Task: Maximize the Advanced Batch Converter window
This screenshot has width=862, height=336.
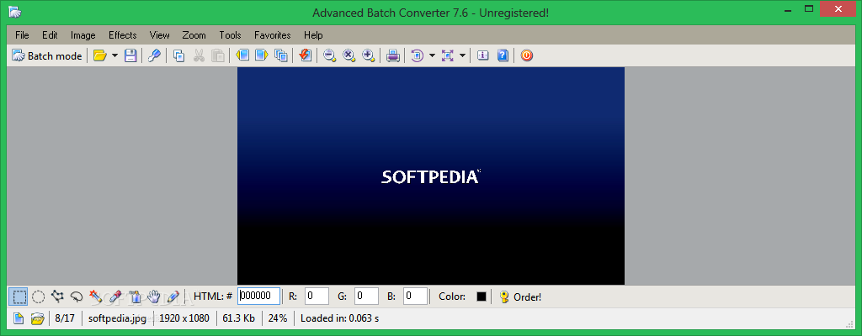Action: click(808, 8)
